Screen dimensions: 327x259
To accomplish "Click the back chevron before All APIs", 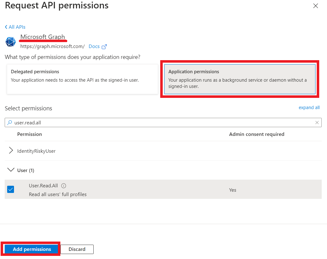I will pos(6,27).
